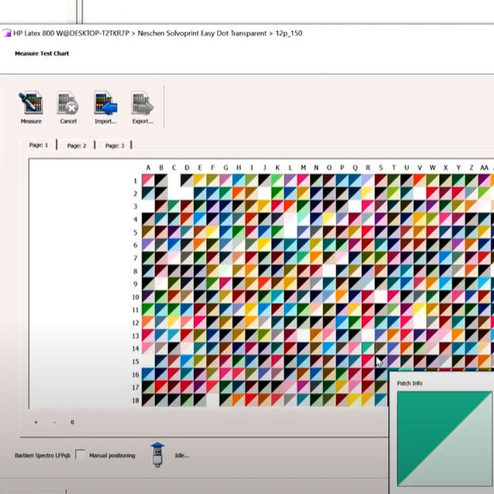Screen dimensions: 494x494
Task: Click the USB spectrophotometer device icon
Action: tap(157, 455)
